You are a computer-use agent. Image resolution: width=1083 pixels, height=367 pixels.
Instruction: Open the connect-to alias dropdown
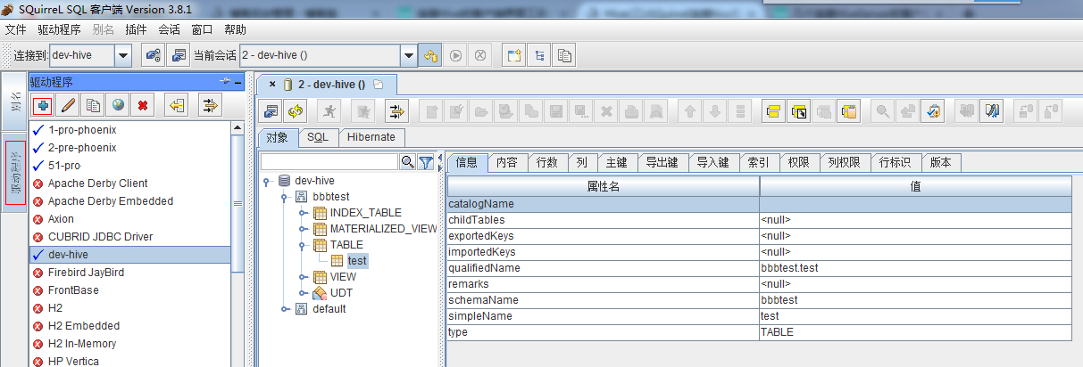(123, 55)
